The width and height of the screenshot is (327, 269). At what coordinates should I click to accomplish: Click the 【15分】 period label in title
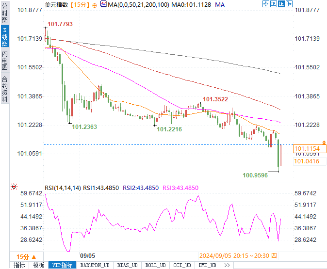pyautogui.click(x=80, y=4)
